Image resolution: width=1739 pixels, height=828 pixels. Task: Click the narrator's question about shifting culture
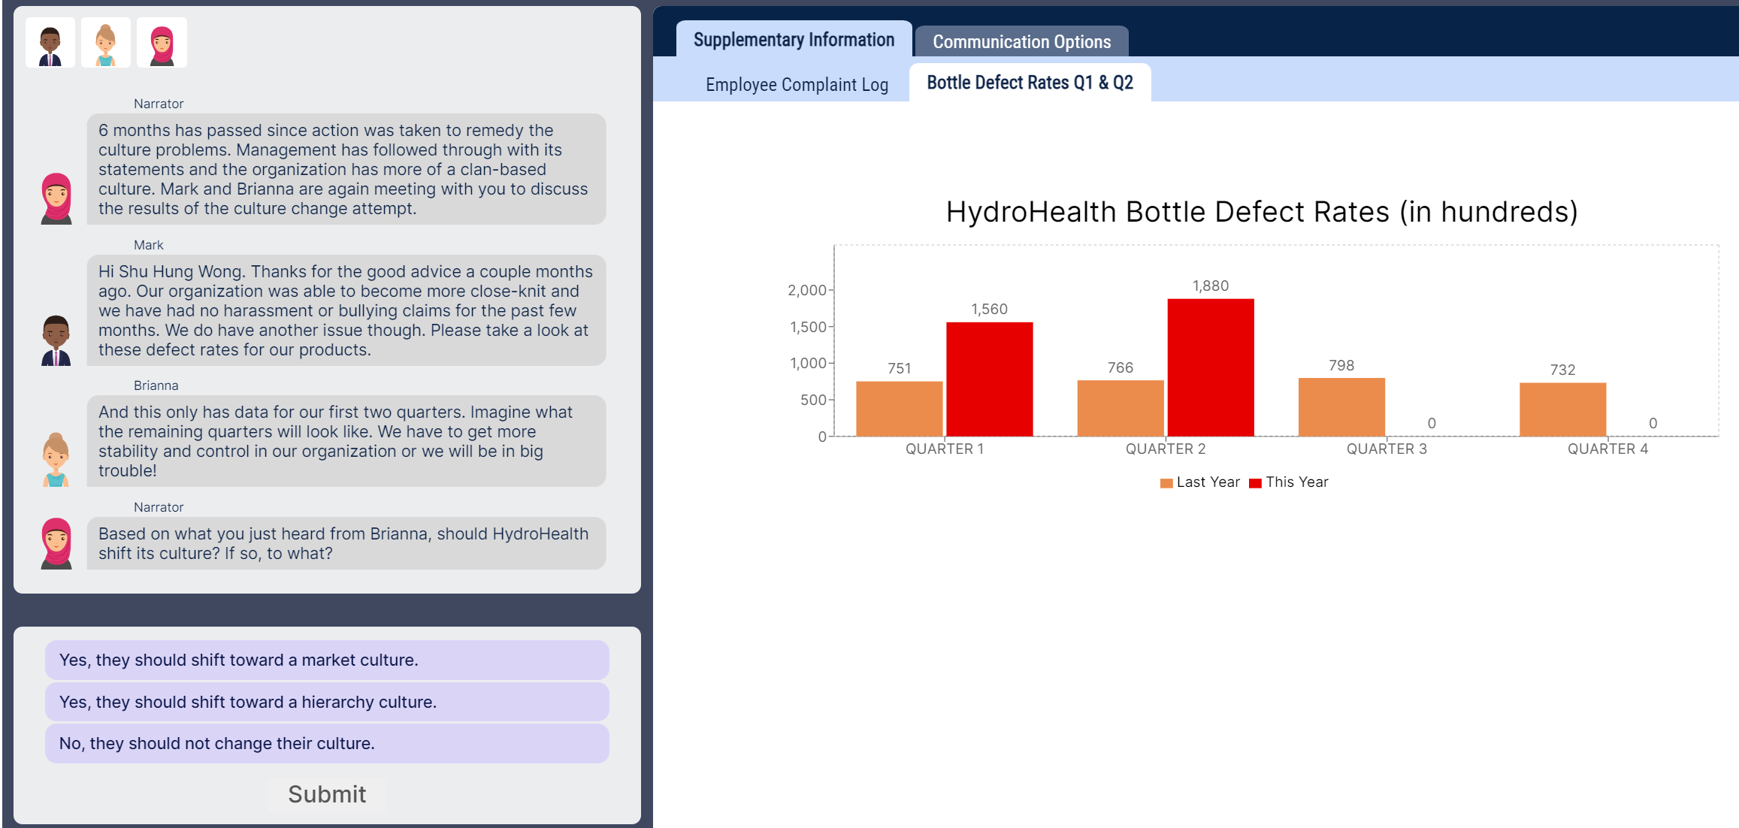(x=346, y=543)
